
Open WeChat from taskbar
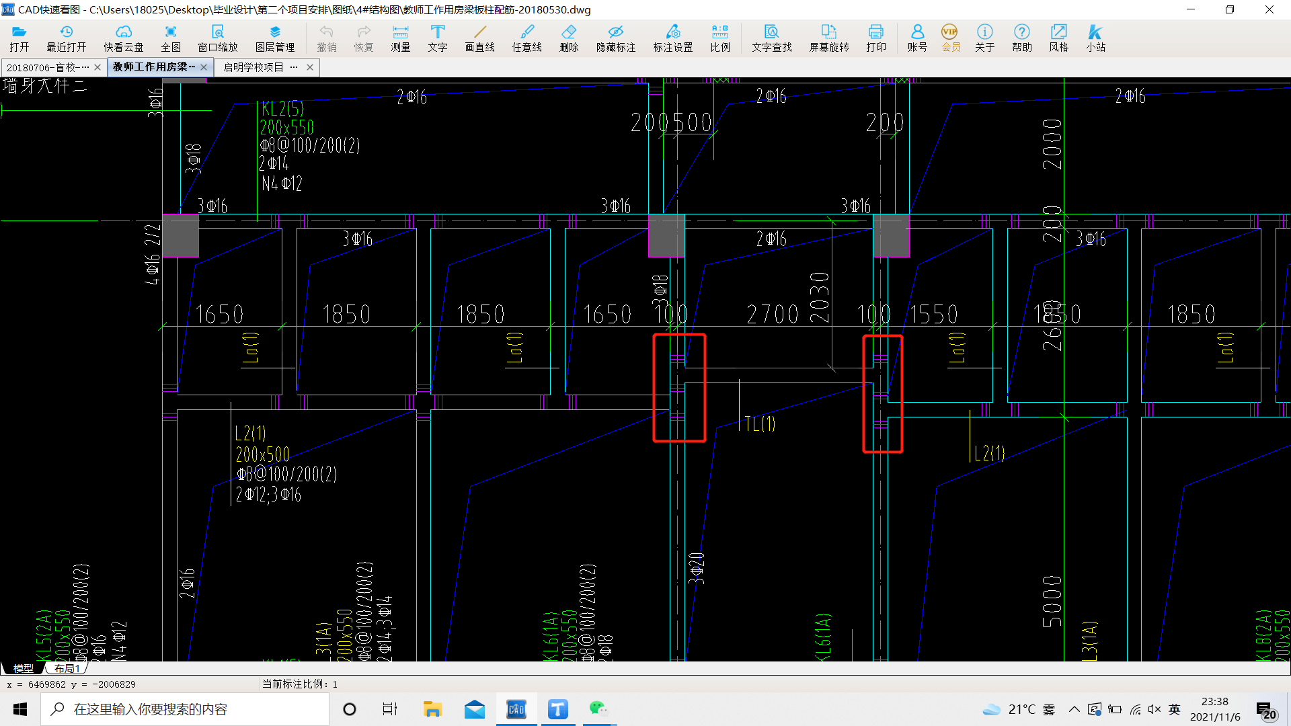[x=598, y=709]
